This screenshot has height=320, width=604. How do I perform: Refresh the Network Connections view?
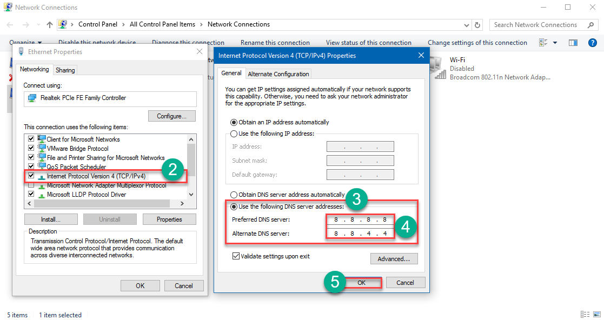(x=476, y=24)
